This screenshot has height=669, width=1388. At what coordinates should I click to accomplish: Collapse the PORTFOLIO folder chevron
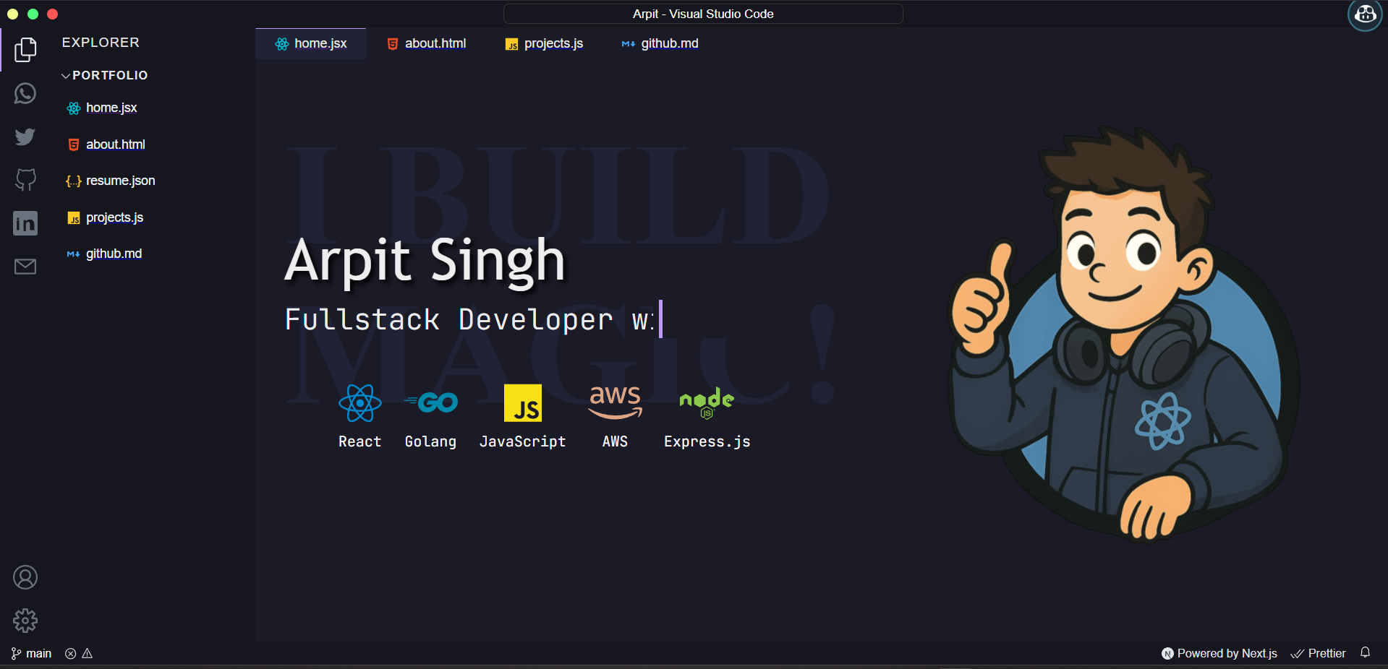pyautogui.click(x=66, y=75)
